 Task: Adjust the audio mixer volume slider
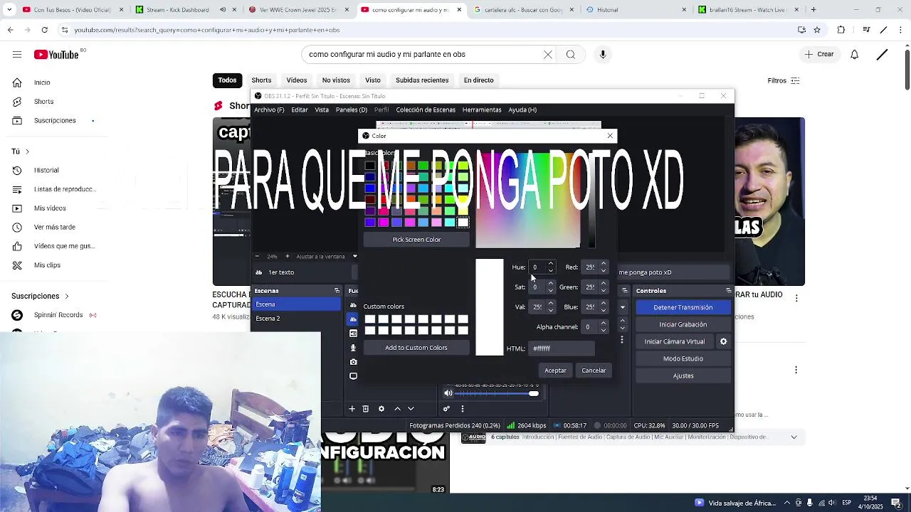[496, 393]
